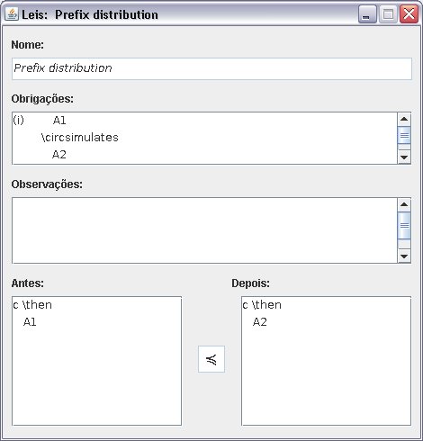Image resolution: width=423 pixels, height=441 pixels.
Task: Click the refinement symbol button between Antes and Depois
Action: click(211, 359)
